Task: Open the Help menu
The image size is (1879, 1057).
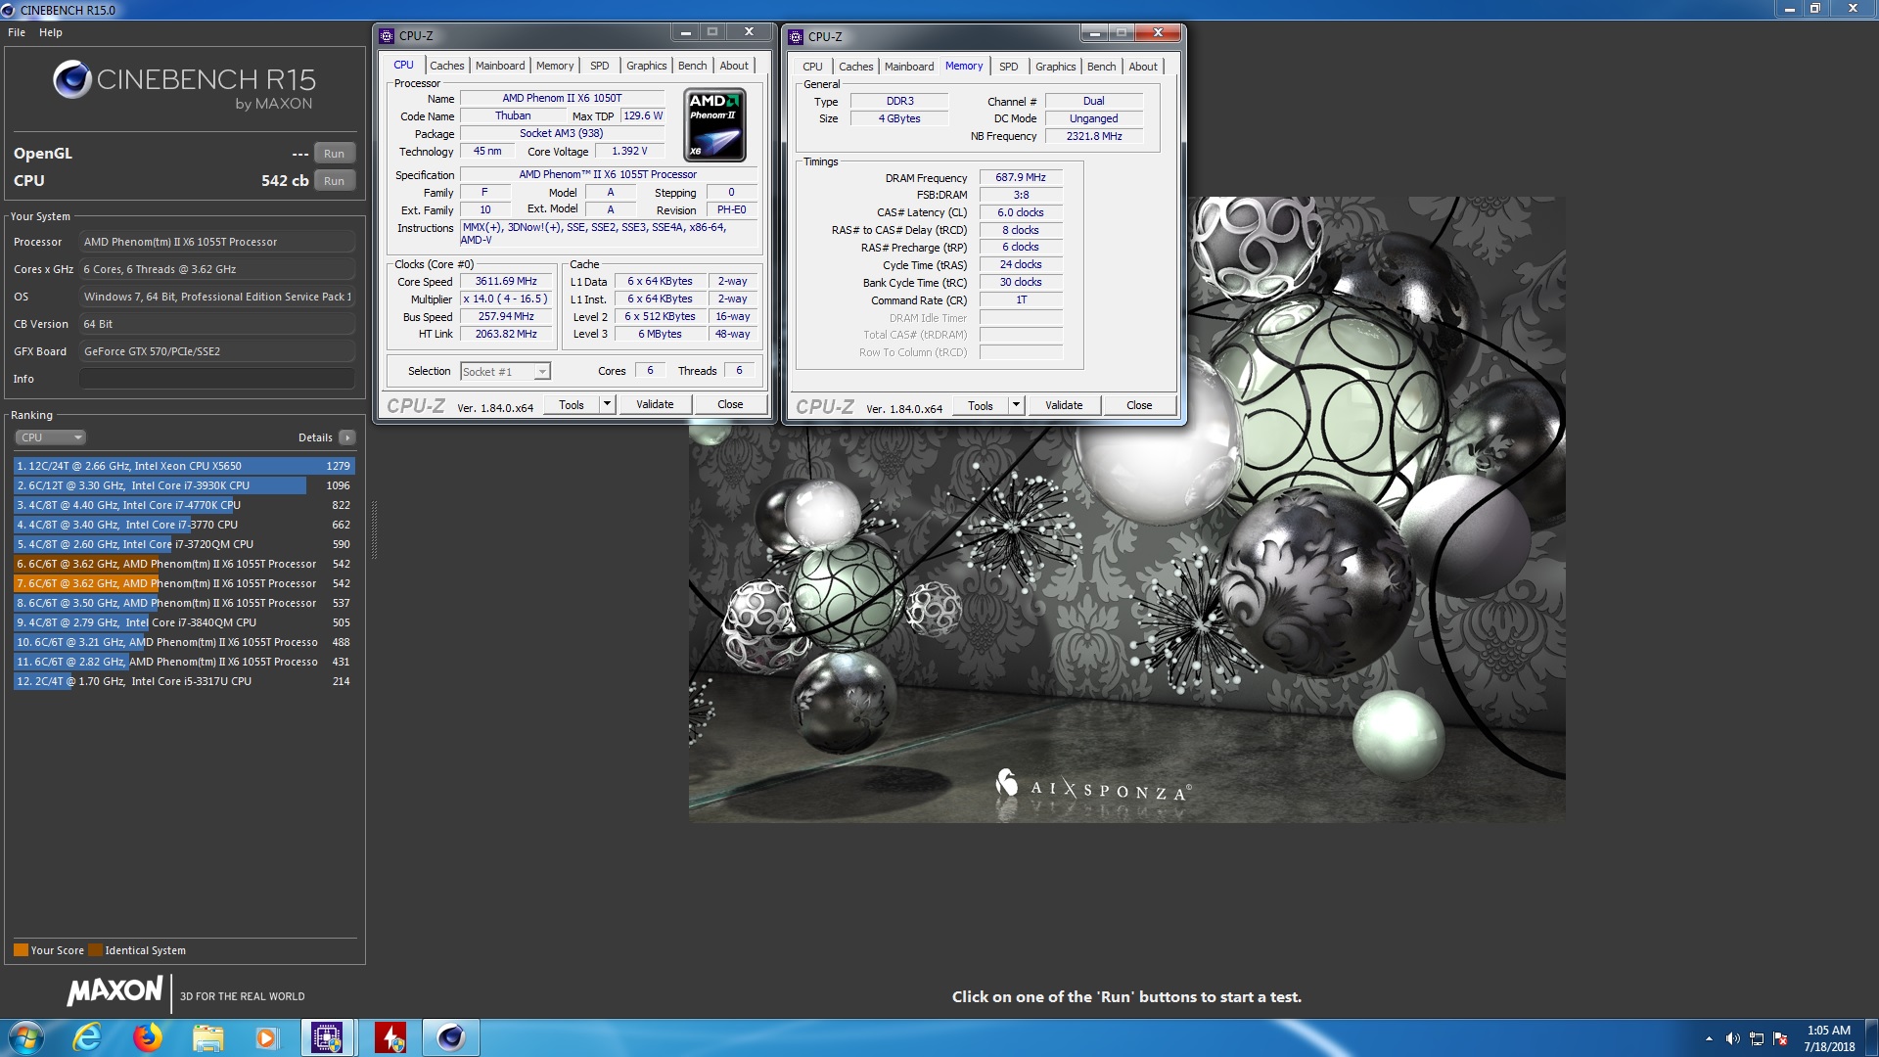Action: [51, 32]
